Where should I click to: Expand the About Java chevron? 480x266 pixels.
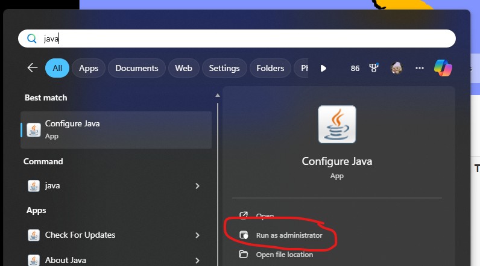click(197, 261)
